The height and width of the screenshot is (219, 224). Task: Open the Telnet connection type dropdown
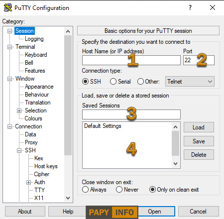click(x=190, y=82)
